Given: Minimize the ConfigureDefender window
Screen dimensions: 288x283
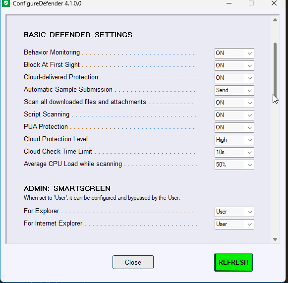Looking at the screenshot, I should click(x=229, y=3).
